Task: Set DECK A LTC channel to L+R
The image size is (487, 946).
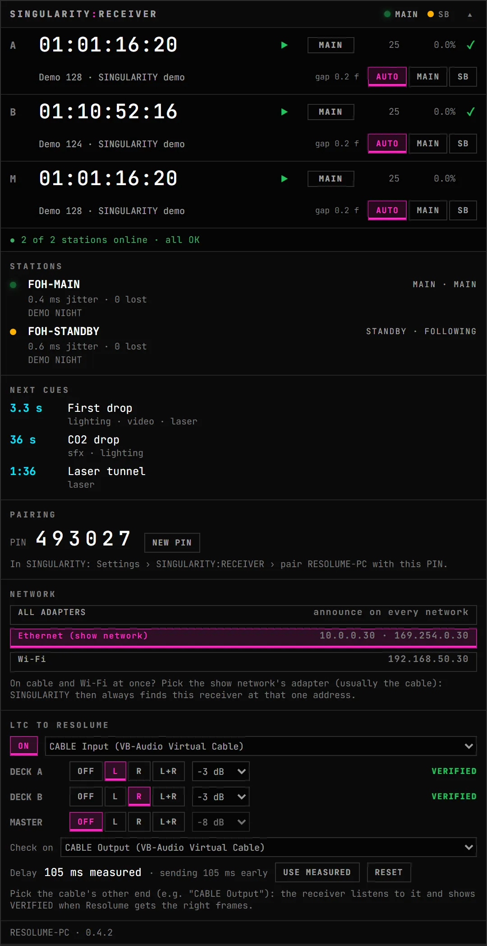Action: [169, 771]
